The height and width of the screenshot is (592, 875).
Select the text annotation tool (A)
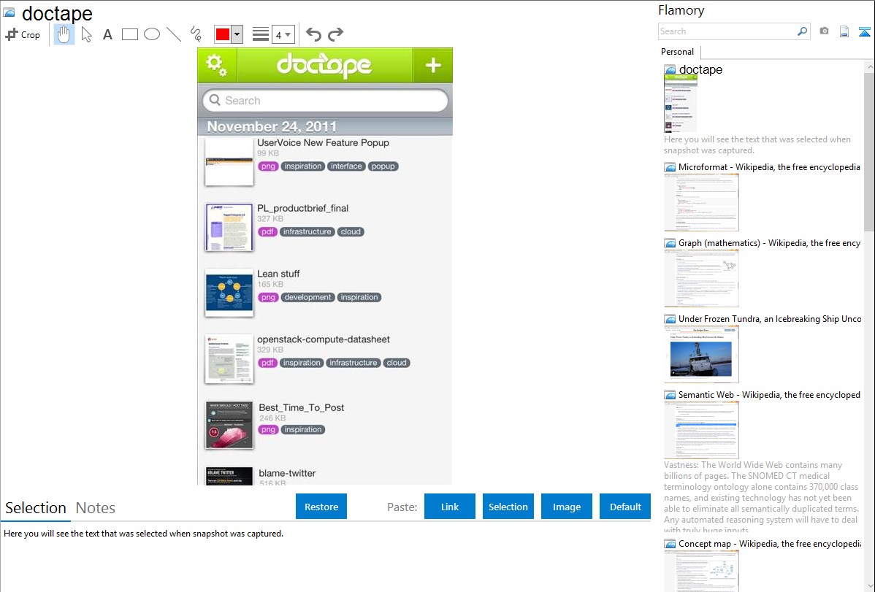click(x=107, y=34)
